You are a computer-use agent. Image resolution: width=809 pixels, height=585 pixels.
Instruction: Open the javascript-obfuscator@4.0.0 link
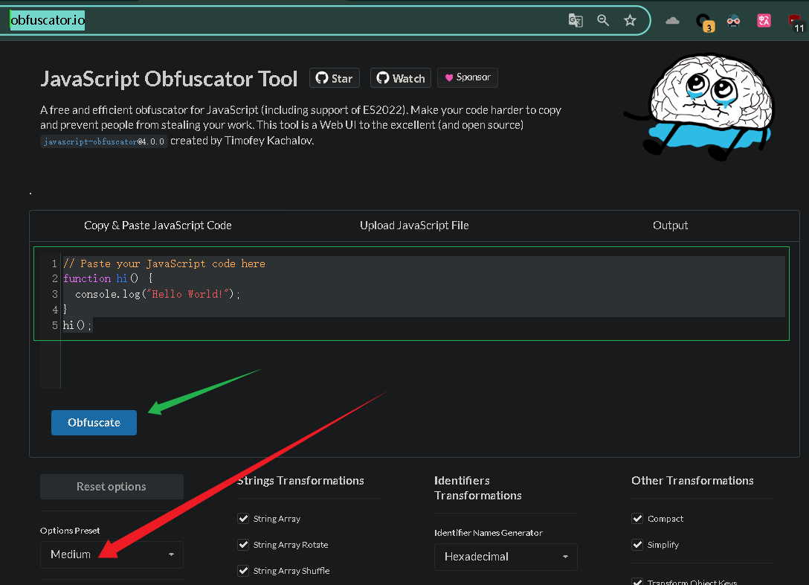(x=103, y=141)
